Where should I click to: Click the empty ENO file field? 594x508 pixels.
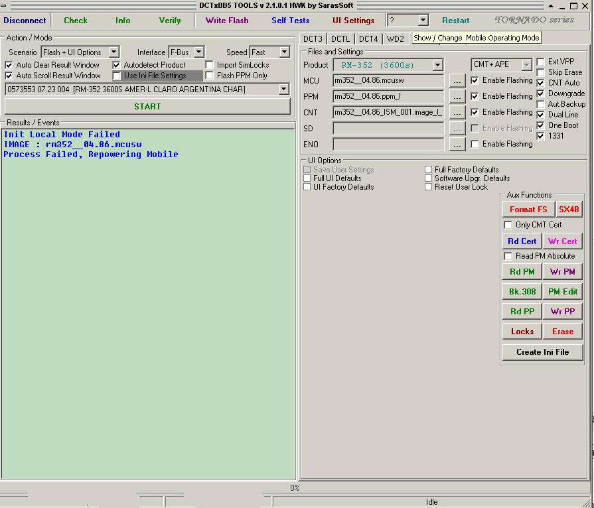(x=388, y=144)
